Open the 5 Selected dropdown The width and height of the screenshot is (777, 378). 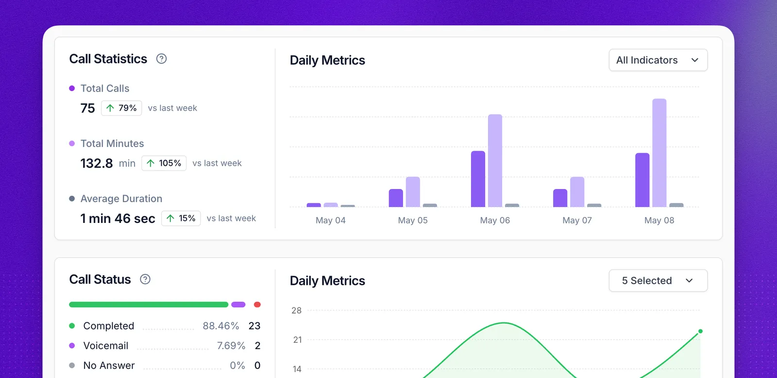click(658, 281)
